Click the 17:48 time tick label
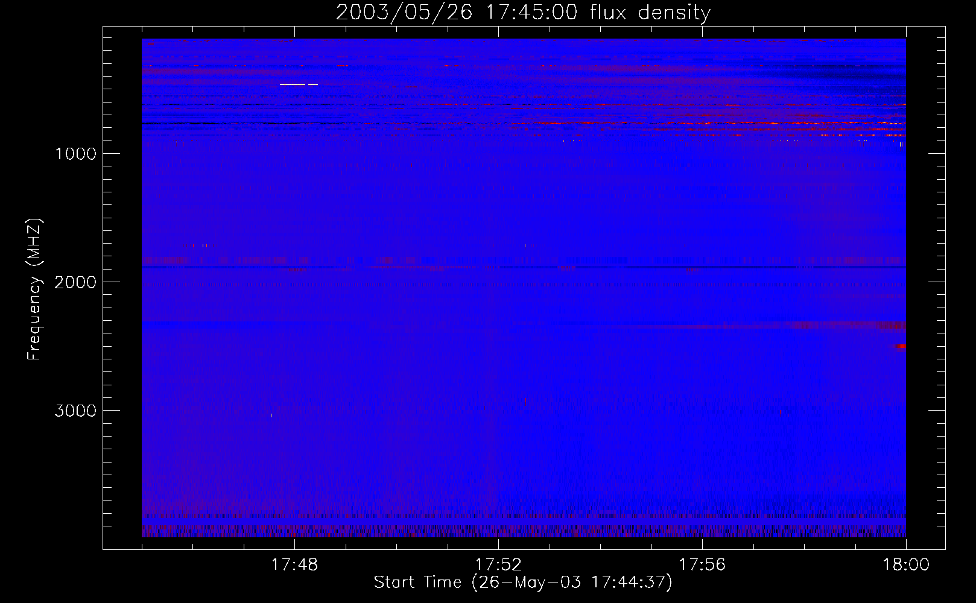 [x=294, y=565]
